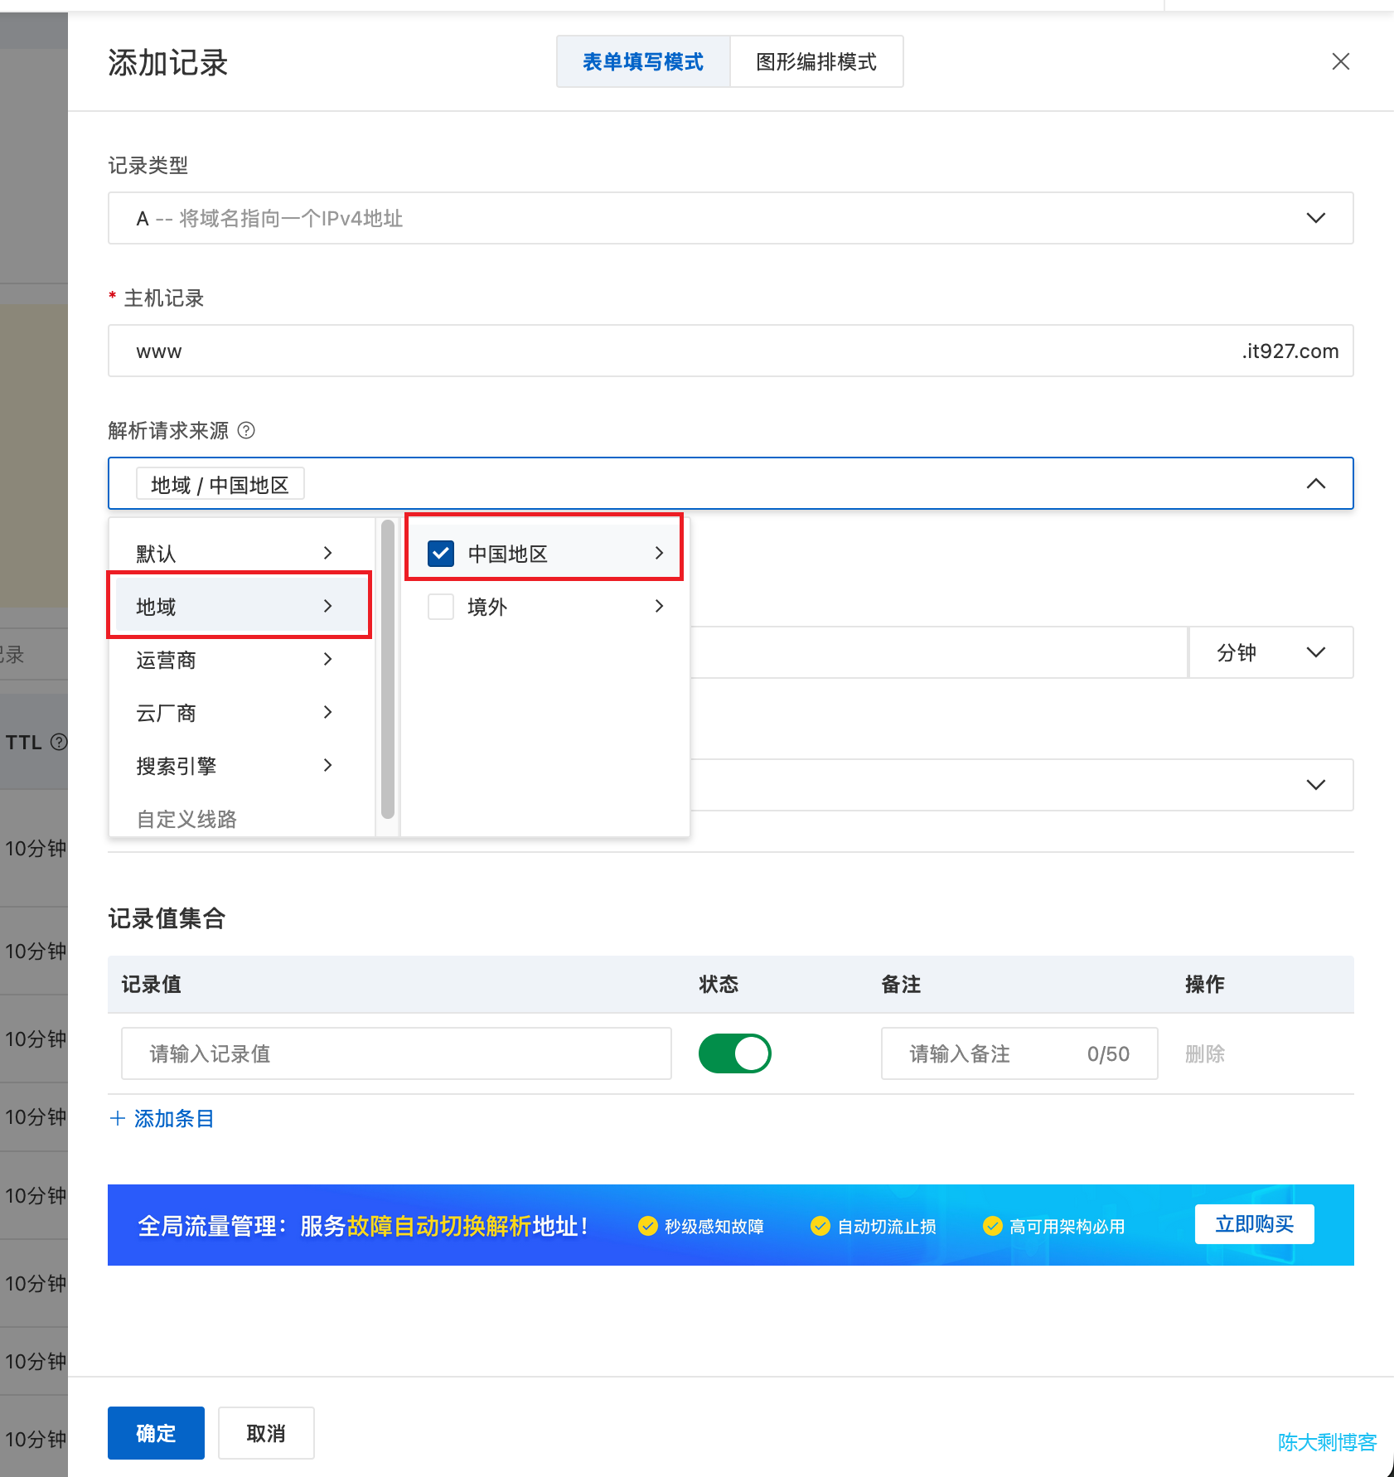Click the source menu scrollbar
Screen dimensions: 1394x1477
[x=387, y=669]
